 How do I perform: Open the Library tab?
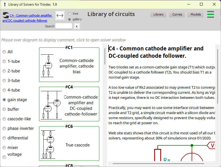(158, 14)
